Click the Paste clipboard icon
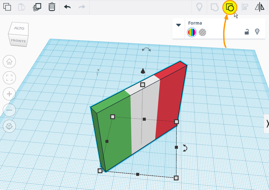Image resolution: width=269 pixels, height=190 pixels. [x=22, y=7]
